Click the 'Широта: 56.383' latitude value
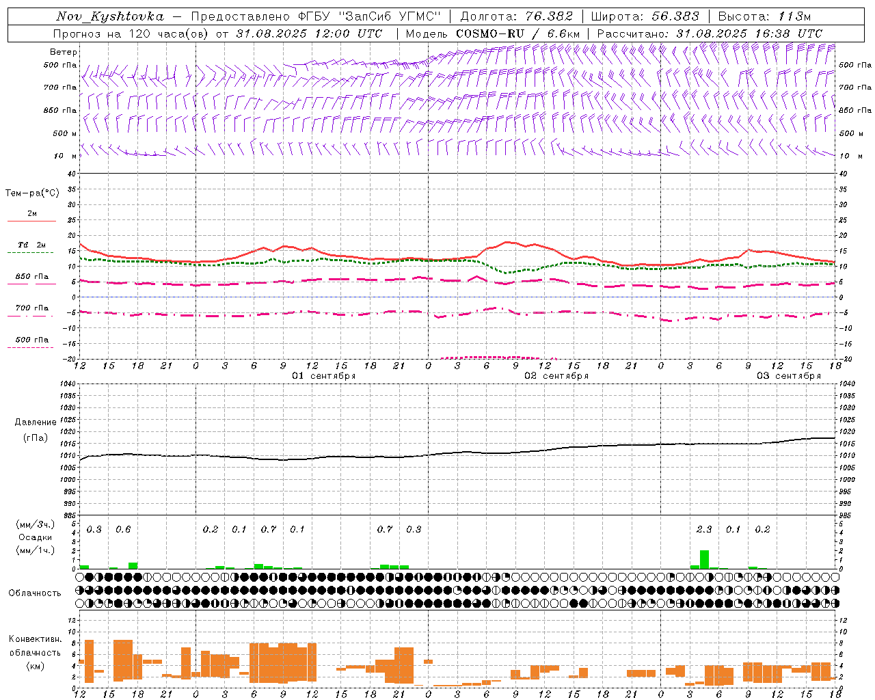 (x=645, y=16)
